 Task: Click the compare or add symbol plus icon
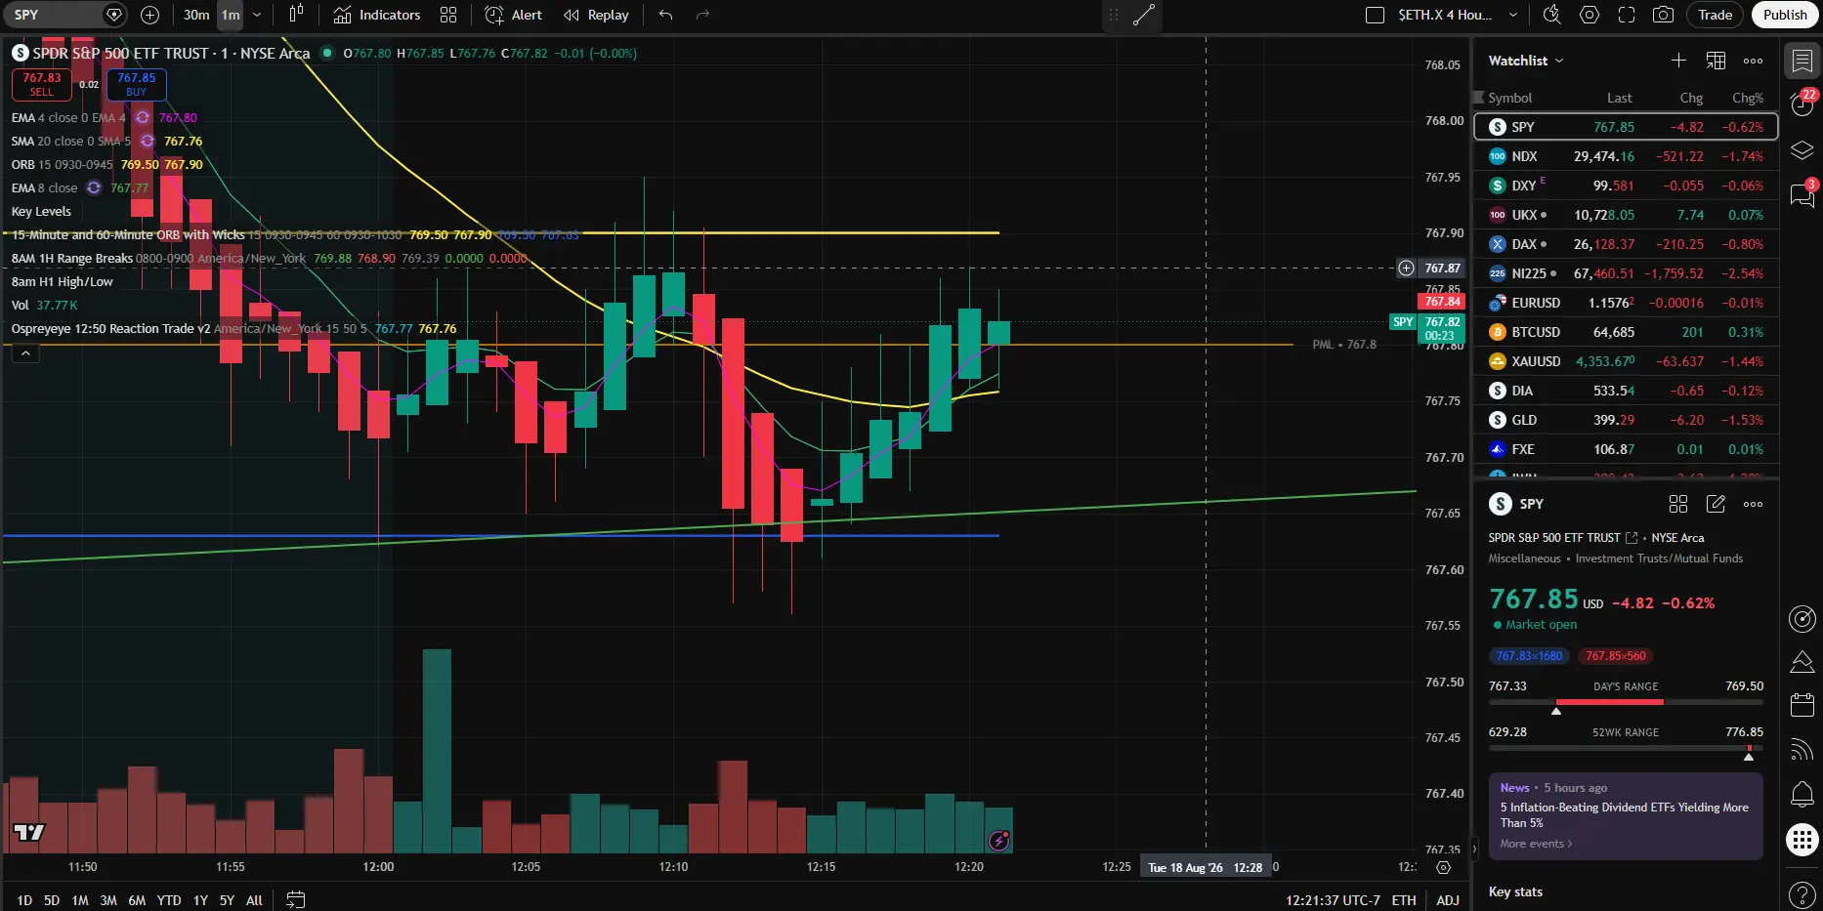tap(149, 15)
